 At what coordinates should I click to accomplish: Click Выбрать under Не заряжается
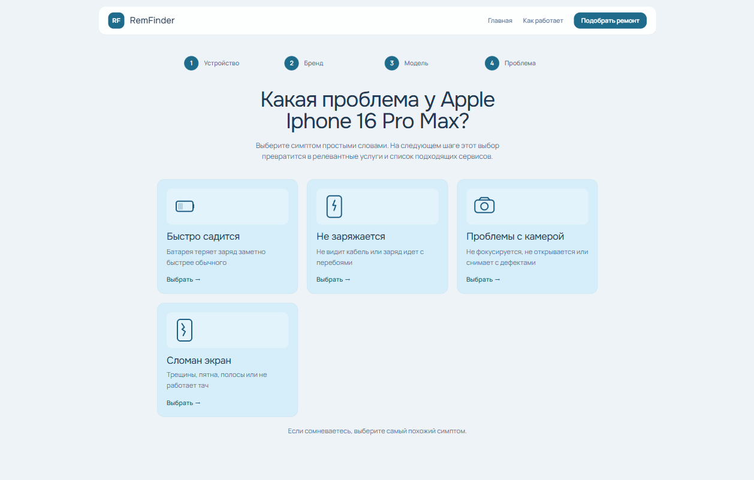[333, 279]
